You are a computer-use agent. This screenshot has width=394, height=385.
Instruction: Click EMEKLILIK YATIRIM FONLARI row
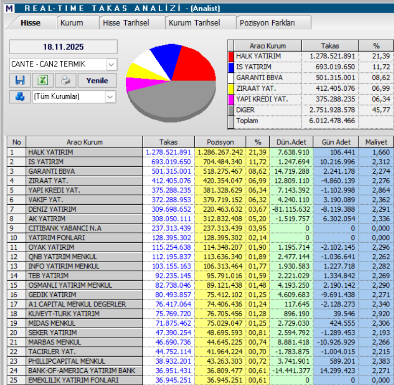coord(200,380)
